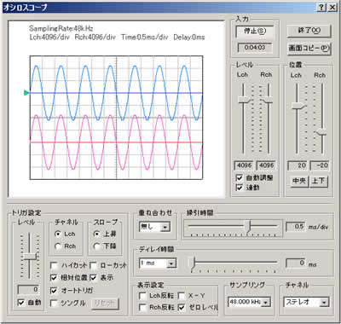Open the delay time 1 ms dropdown

(x=158, y=263)
